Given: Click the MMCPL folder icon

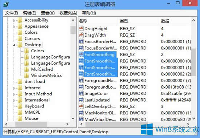Looking at the screenshot, I should click(x=20, y=112).
